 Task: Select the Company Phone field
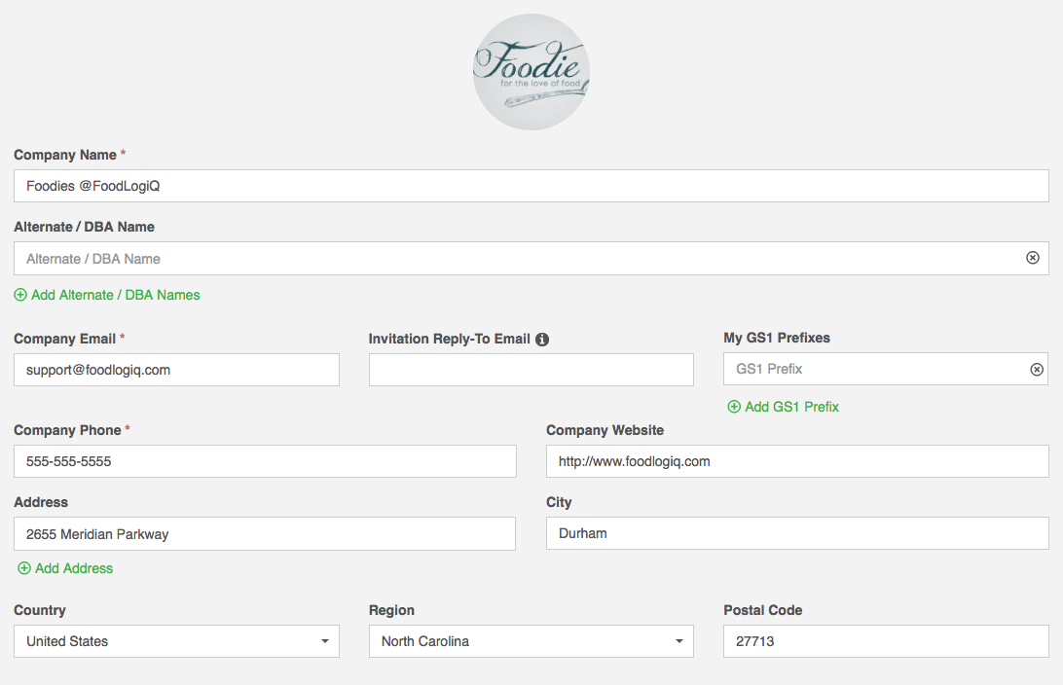(264, 460)
